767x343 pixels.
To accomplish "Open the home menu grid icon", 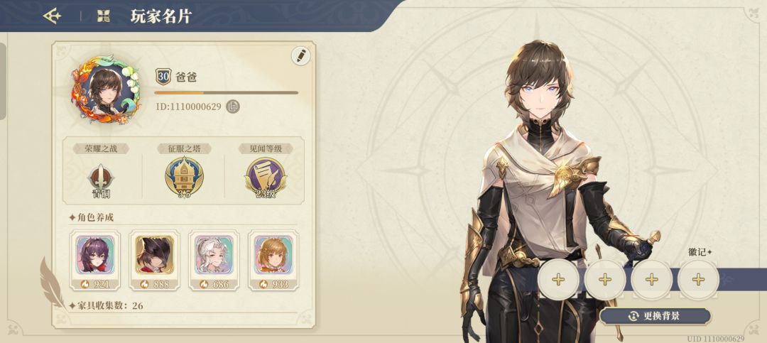I will coord(103,16).
